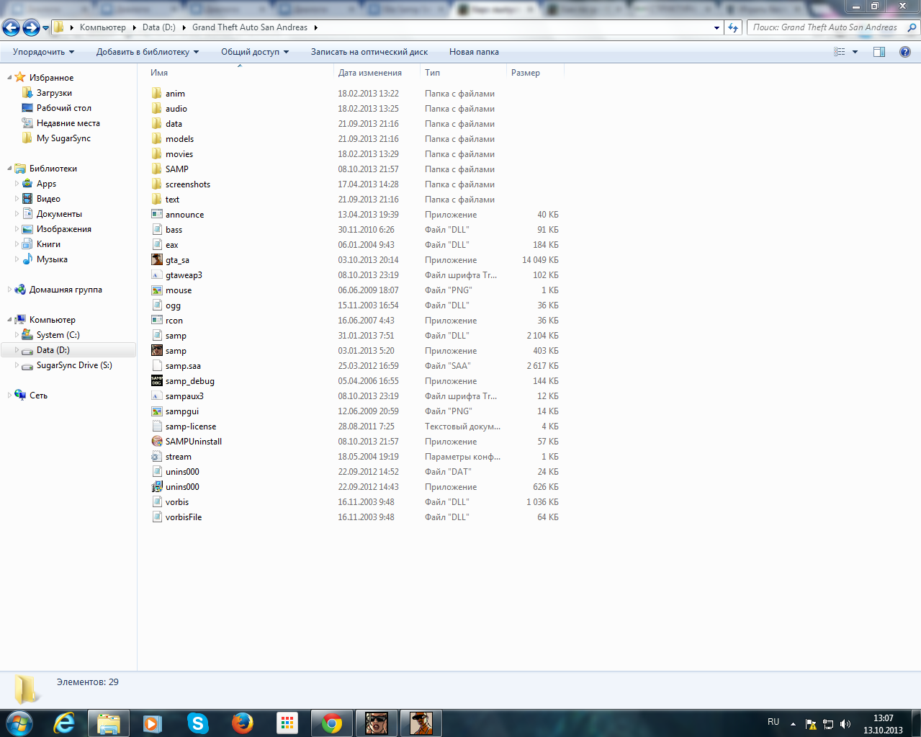Image resolution: width=921 pixels, height=737 pixels.
Task: Select the screenshots folder name
Action: (x=188, y=184)
